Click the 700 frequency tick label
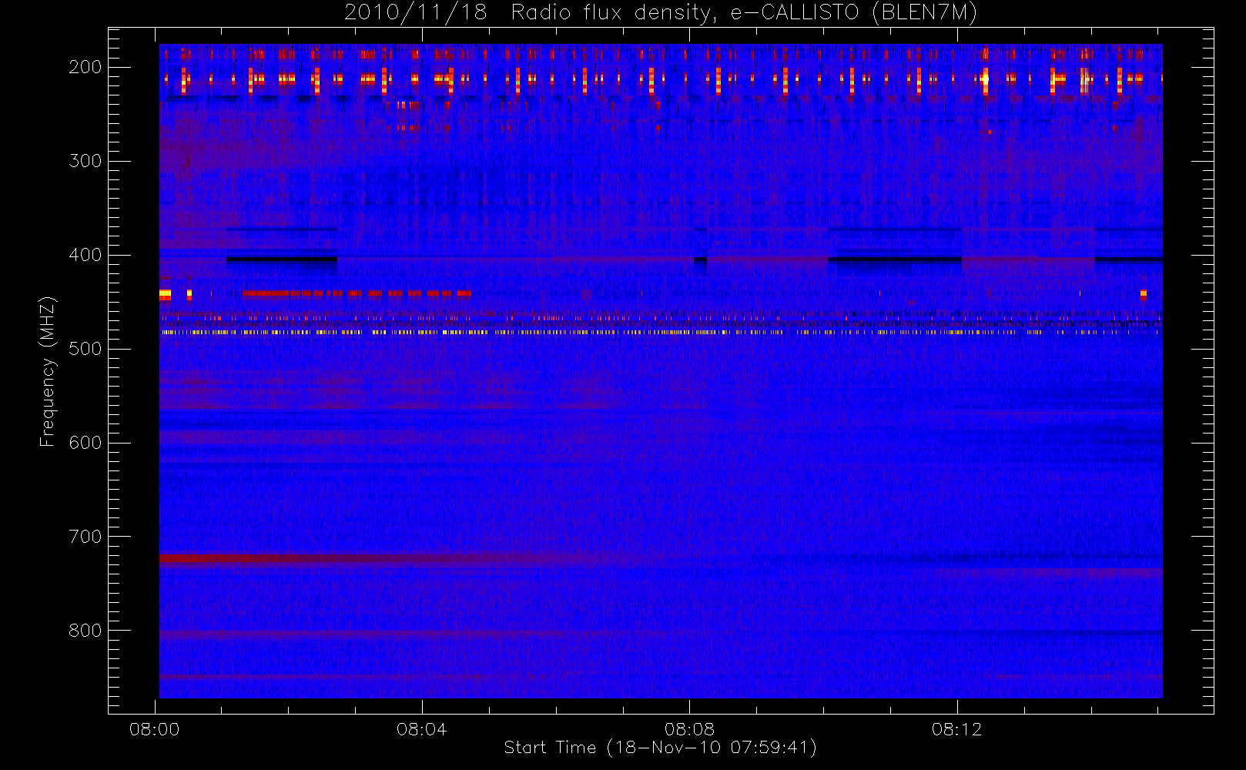This screenshot has width=1246, height=770. (85, 537)
